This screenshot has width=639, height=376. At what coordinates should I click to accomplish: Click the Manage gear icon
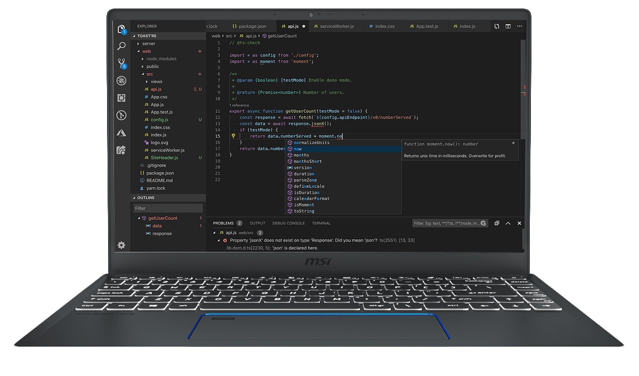121,245
